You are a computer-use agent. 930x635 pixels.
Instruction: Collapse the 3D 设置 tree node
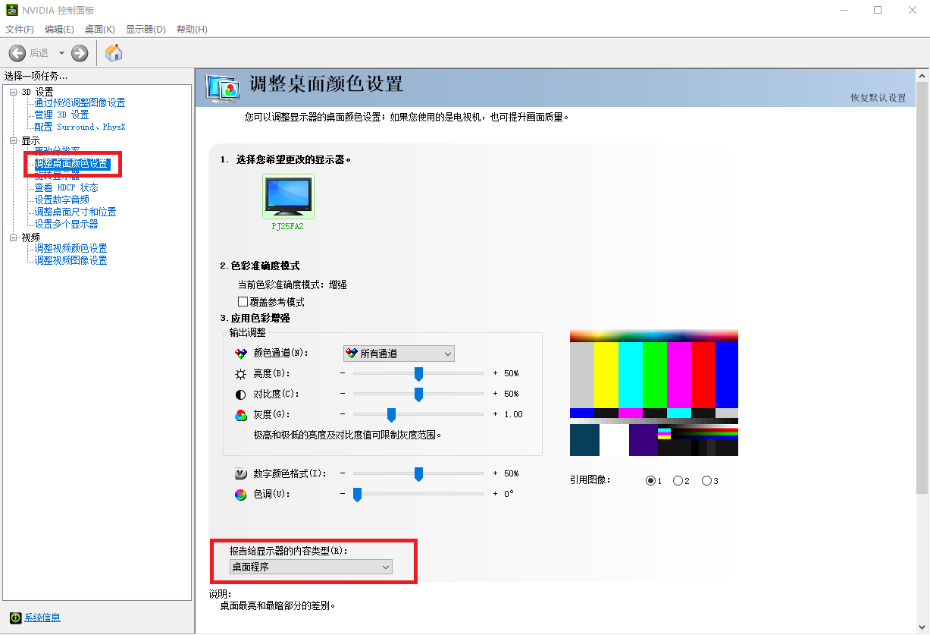tap(13, 92)
